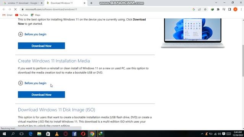Open the Gmail bookmark

point(8,15)
